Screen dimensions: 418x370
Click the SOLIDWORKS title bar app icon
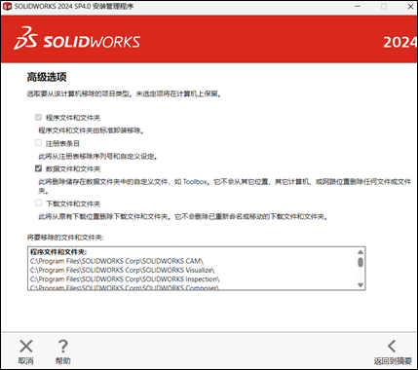7,7
